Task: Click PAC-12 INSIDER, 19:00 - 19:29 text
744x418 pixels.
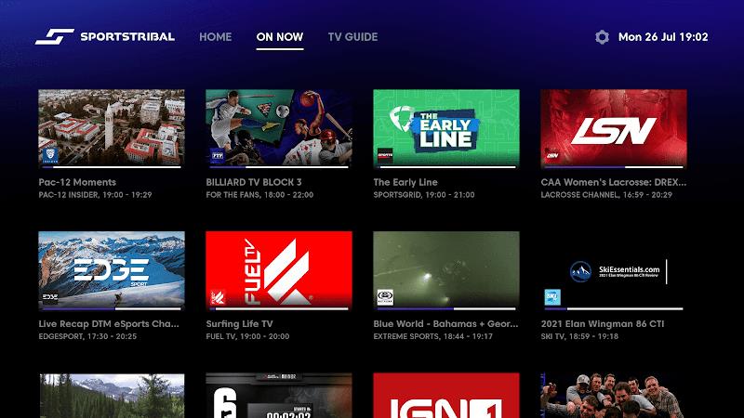Action: pos(96,195)
